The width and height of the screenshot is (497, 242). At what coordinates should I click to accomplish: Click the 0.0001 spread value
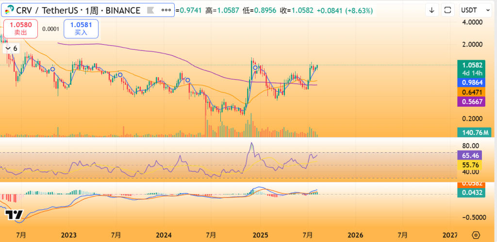pyautogui.click(x=50, y=29)
